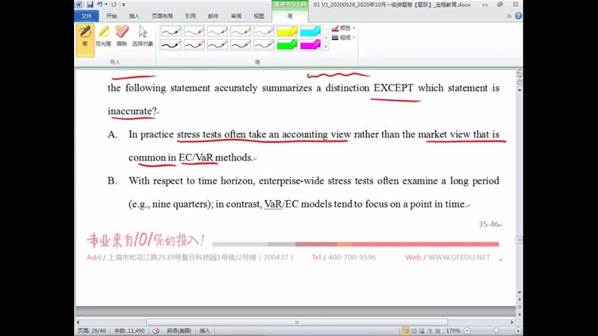Click the vertical scrollbar up arrow
This screenshot has height=336, width=598.
coord(520,90)
